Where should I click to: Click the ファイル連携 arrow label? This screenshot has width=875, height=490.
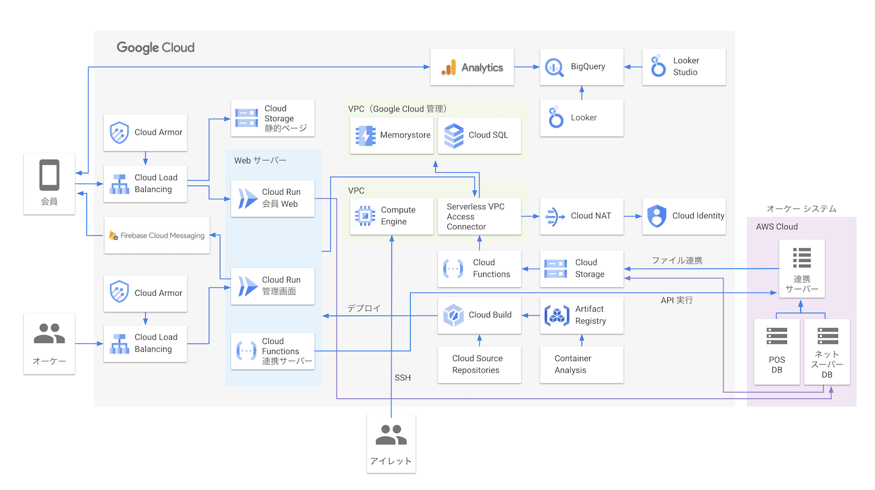point(677,261)
